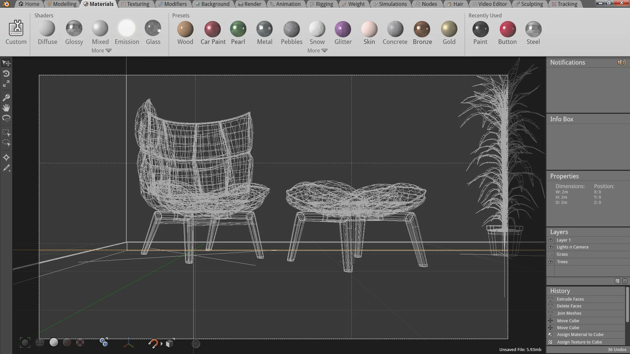
Task: Expand More under Shaders
Action: tap(101, 50)
